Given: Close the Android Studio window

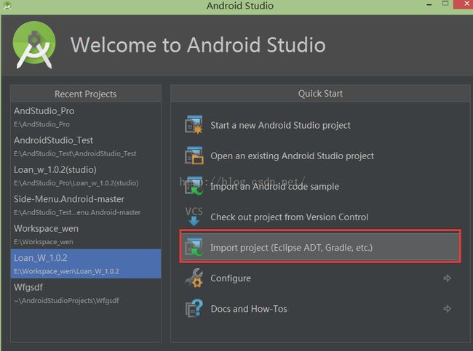Looking at the screenshot, I should 464,4.
